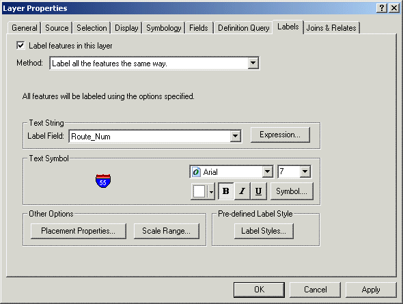403x304 pixels.
Task: Click the white text color swatch
Action: tap(199, 191)
